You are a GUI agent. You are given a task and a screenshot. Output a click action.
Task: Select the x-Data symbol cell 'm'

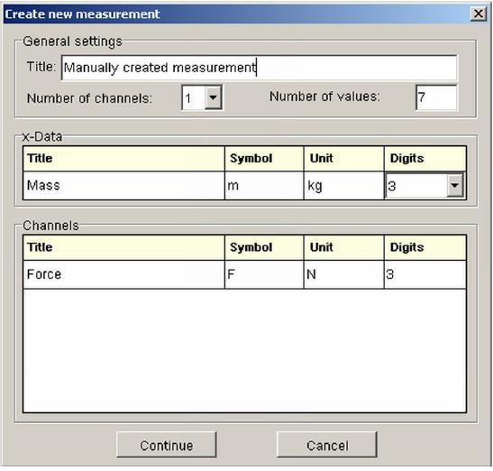(x=264, y=186)
